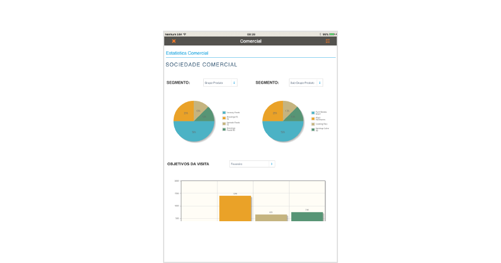Select orange 25% slice in right pie chart
This screenshot has width=501, height=263.
pyautogui.click(x=272, y=112)
